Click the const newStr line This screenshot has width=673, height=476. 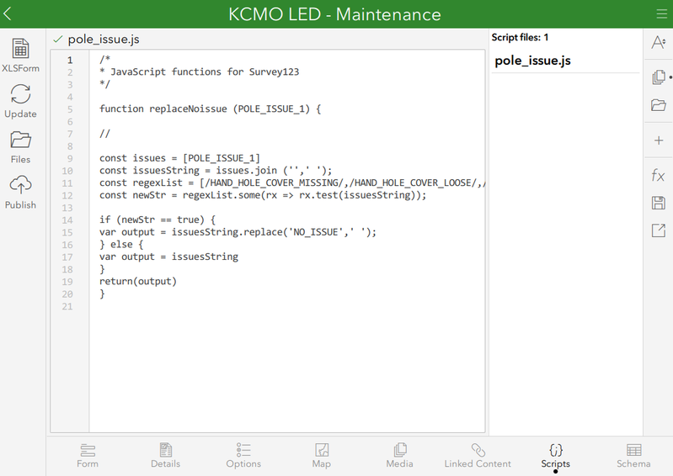263,195
